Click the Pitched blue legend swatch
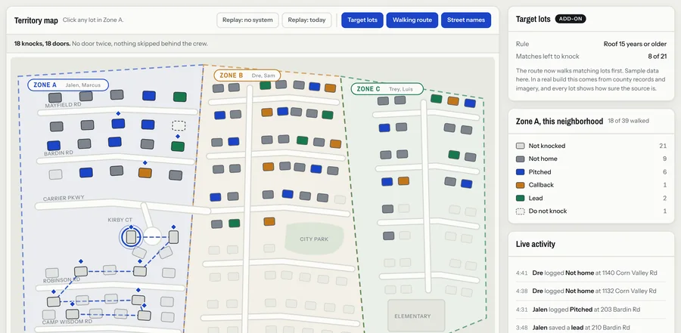Viewport: 681px width, 333px height. pos(520,171)
